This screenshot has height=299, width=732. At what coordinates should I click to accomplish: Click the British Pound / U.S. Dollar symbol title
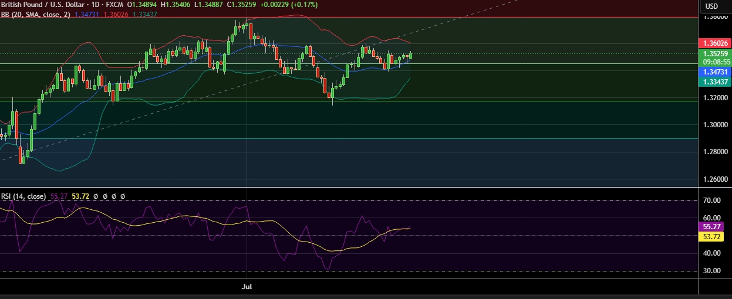click(44, 4)
